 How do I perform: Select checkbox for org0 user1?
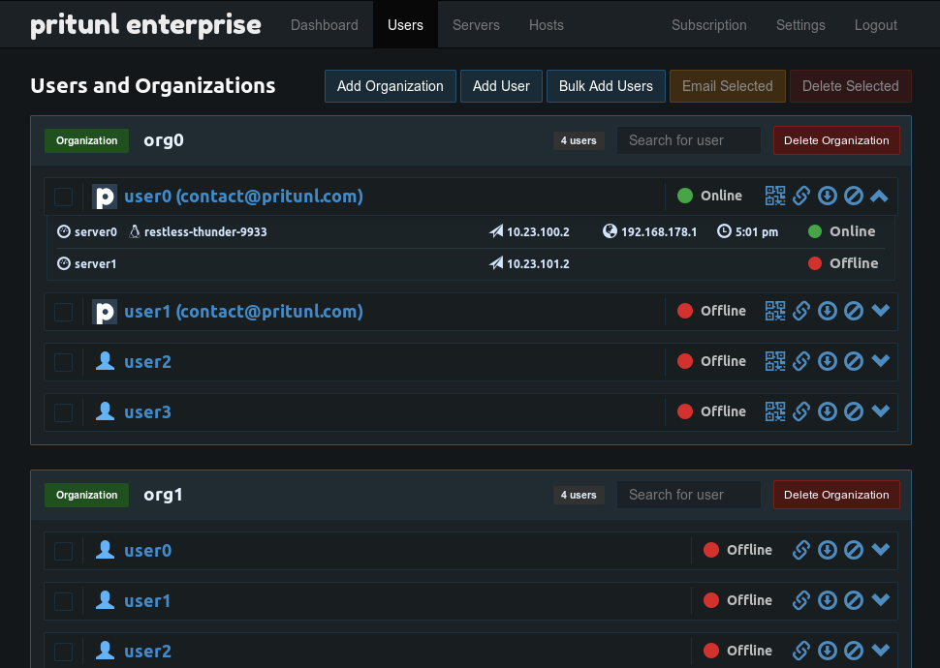click(64, 312)
